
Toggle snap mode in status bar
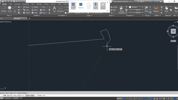click(x=127, y=98)
